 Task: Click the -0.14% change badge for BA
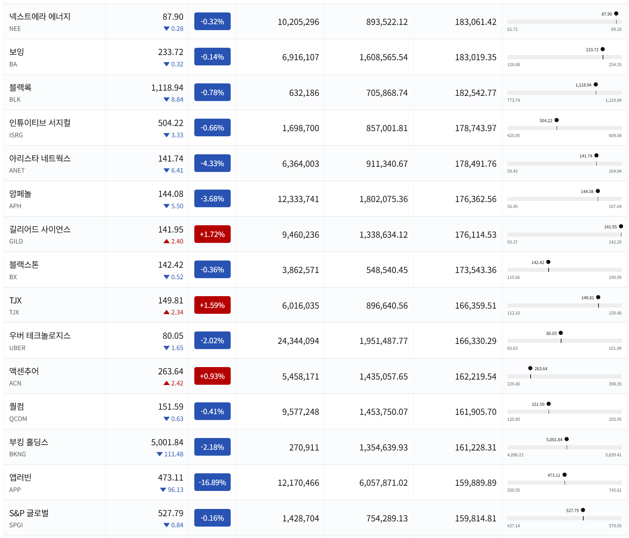coord(212,57)
